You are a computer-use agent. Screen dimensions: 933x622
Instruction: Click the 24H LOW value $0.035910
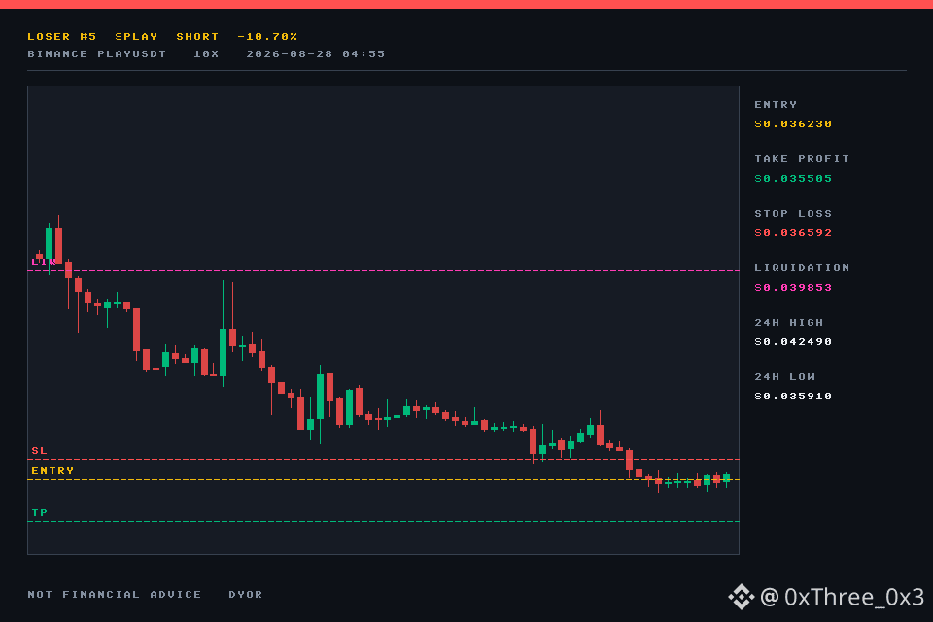[x=793, y=397]
